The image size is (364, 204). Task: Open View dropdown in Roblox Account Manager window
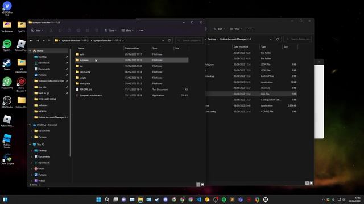click(x=236, y=29)
